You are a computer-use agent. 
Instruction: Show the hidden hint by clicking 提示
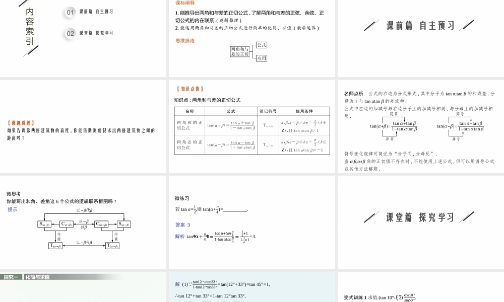coord(13,209)
